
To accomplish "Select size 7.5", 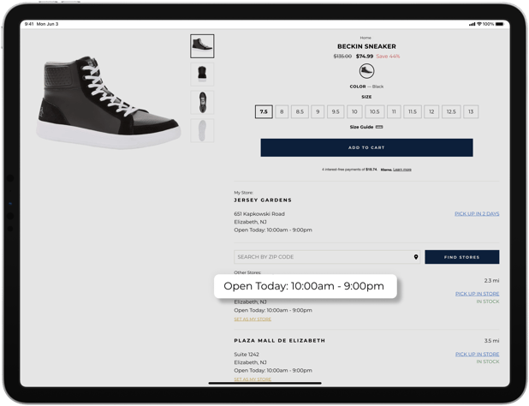I will 264,111.
